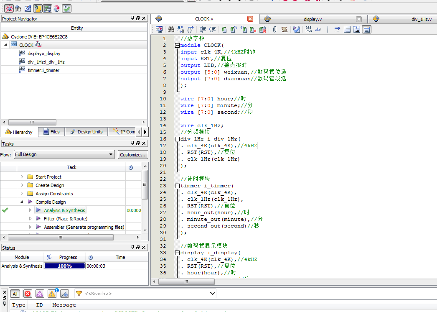437x312 pixels.
Task: Jump to next bookmark icon
Action: (x=234, y=29)
